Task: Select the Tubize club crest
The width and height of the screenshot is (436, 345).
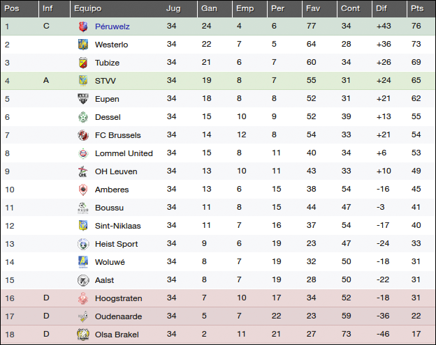Action: point(83,63)
